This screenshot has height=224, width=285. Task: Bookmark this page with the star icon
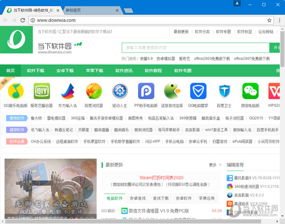tap(269, 20)
